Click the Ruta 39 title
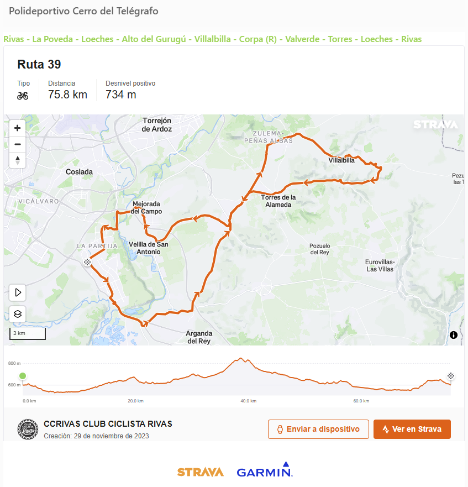The image size is (468, 487). point(39,64)
